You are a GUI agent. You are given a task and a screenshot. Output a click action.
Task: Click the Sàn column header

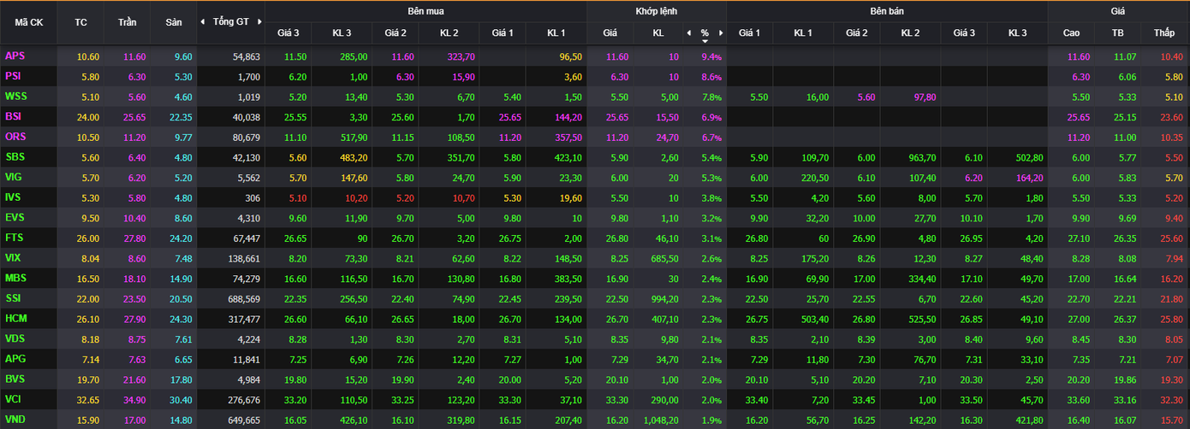point(174,22)
